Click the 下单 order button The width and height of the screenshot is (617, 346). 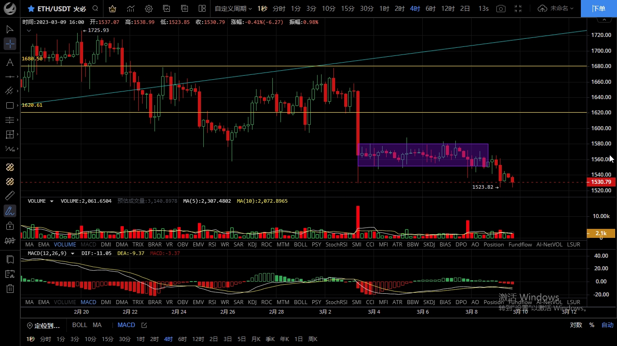598,9
